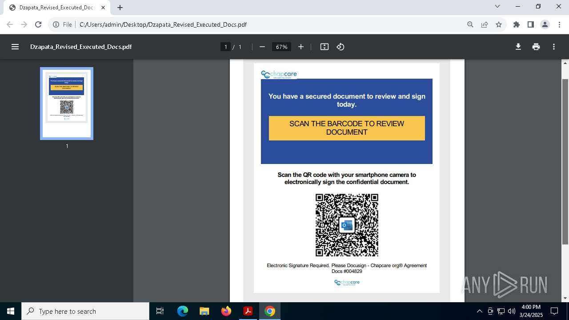View site information for the File URL

[x=62, y=24]
